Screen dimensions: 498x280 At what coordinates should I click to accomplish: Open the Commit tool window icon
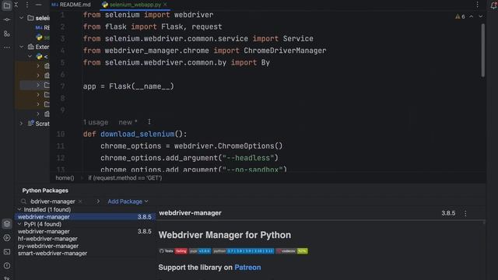(7, 19)
